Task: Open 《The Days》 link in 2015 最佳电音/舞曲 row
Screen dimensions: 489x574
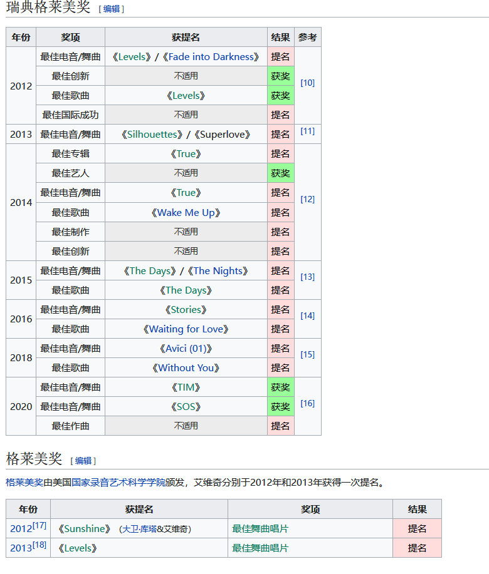Action: (x=150, y=271)
